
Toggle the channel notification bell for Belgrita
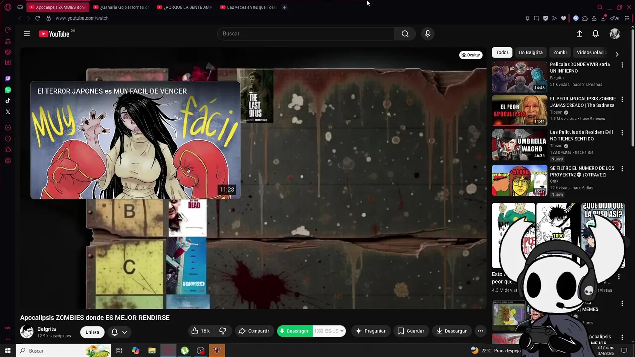(114, 332)
